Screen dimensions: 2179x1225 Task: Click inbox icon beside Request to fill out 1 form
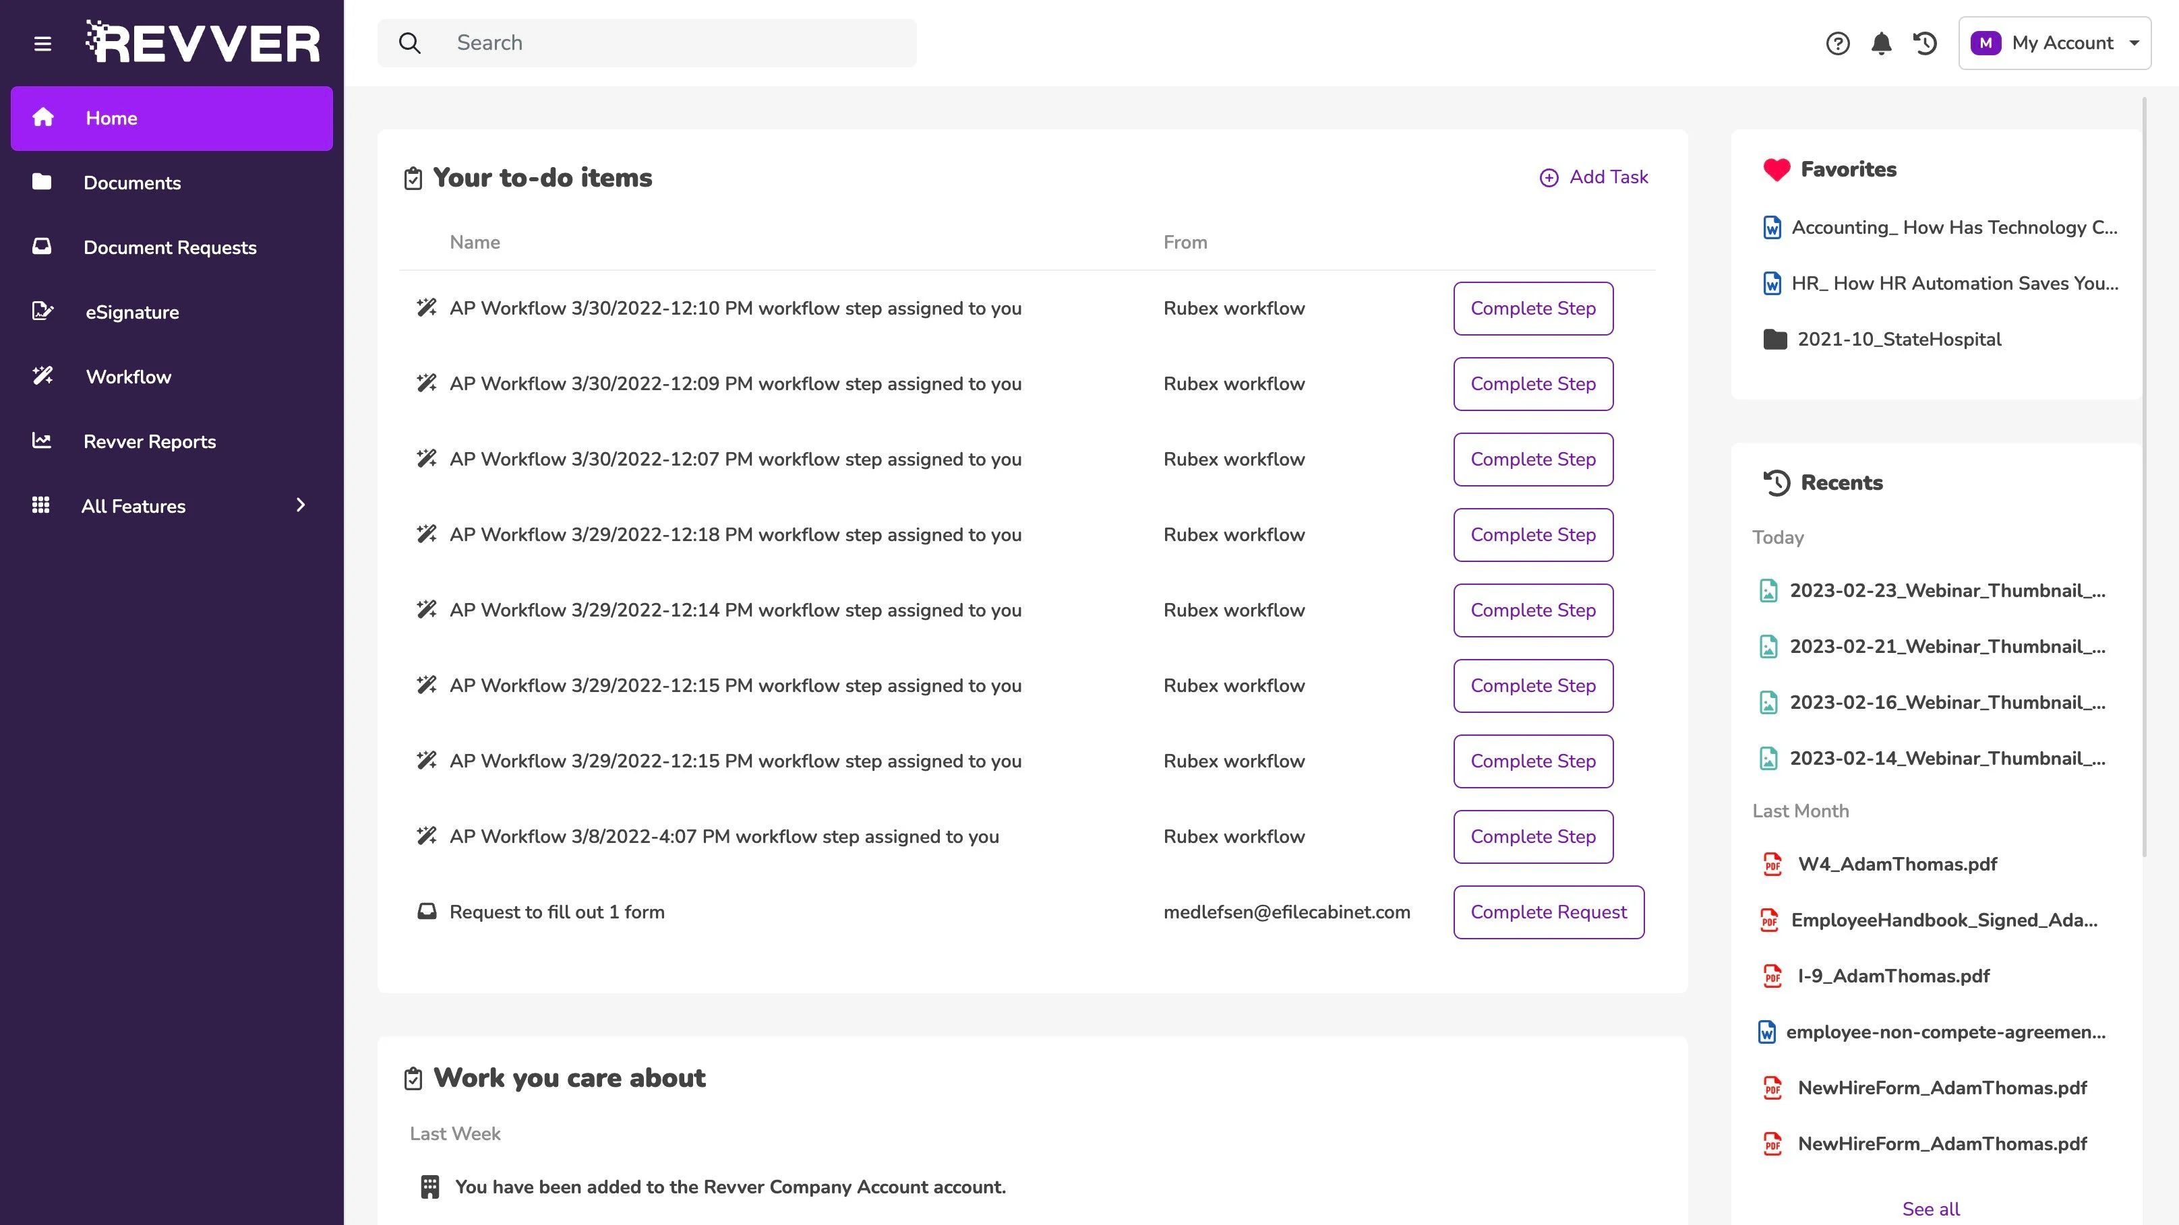pyautogui.click(x=427, y=912)
